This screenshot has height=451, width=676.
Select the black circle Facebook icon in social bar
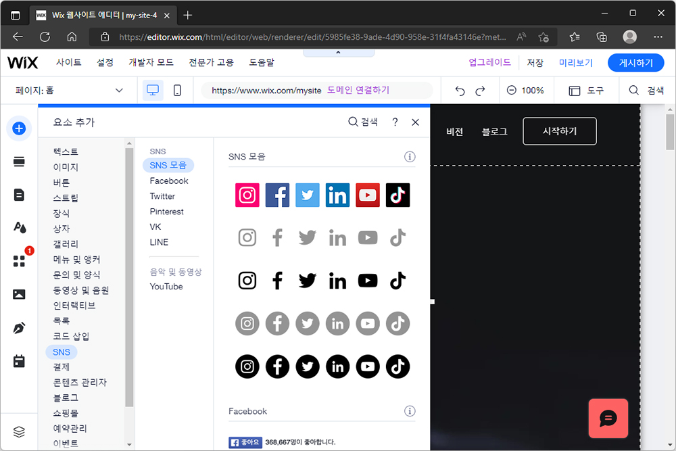277,366
